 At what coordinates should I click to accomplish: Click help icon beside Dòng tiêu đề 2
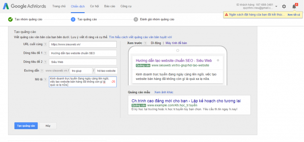tap(45, 62)
